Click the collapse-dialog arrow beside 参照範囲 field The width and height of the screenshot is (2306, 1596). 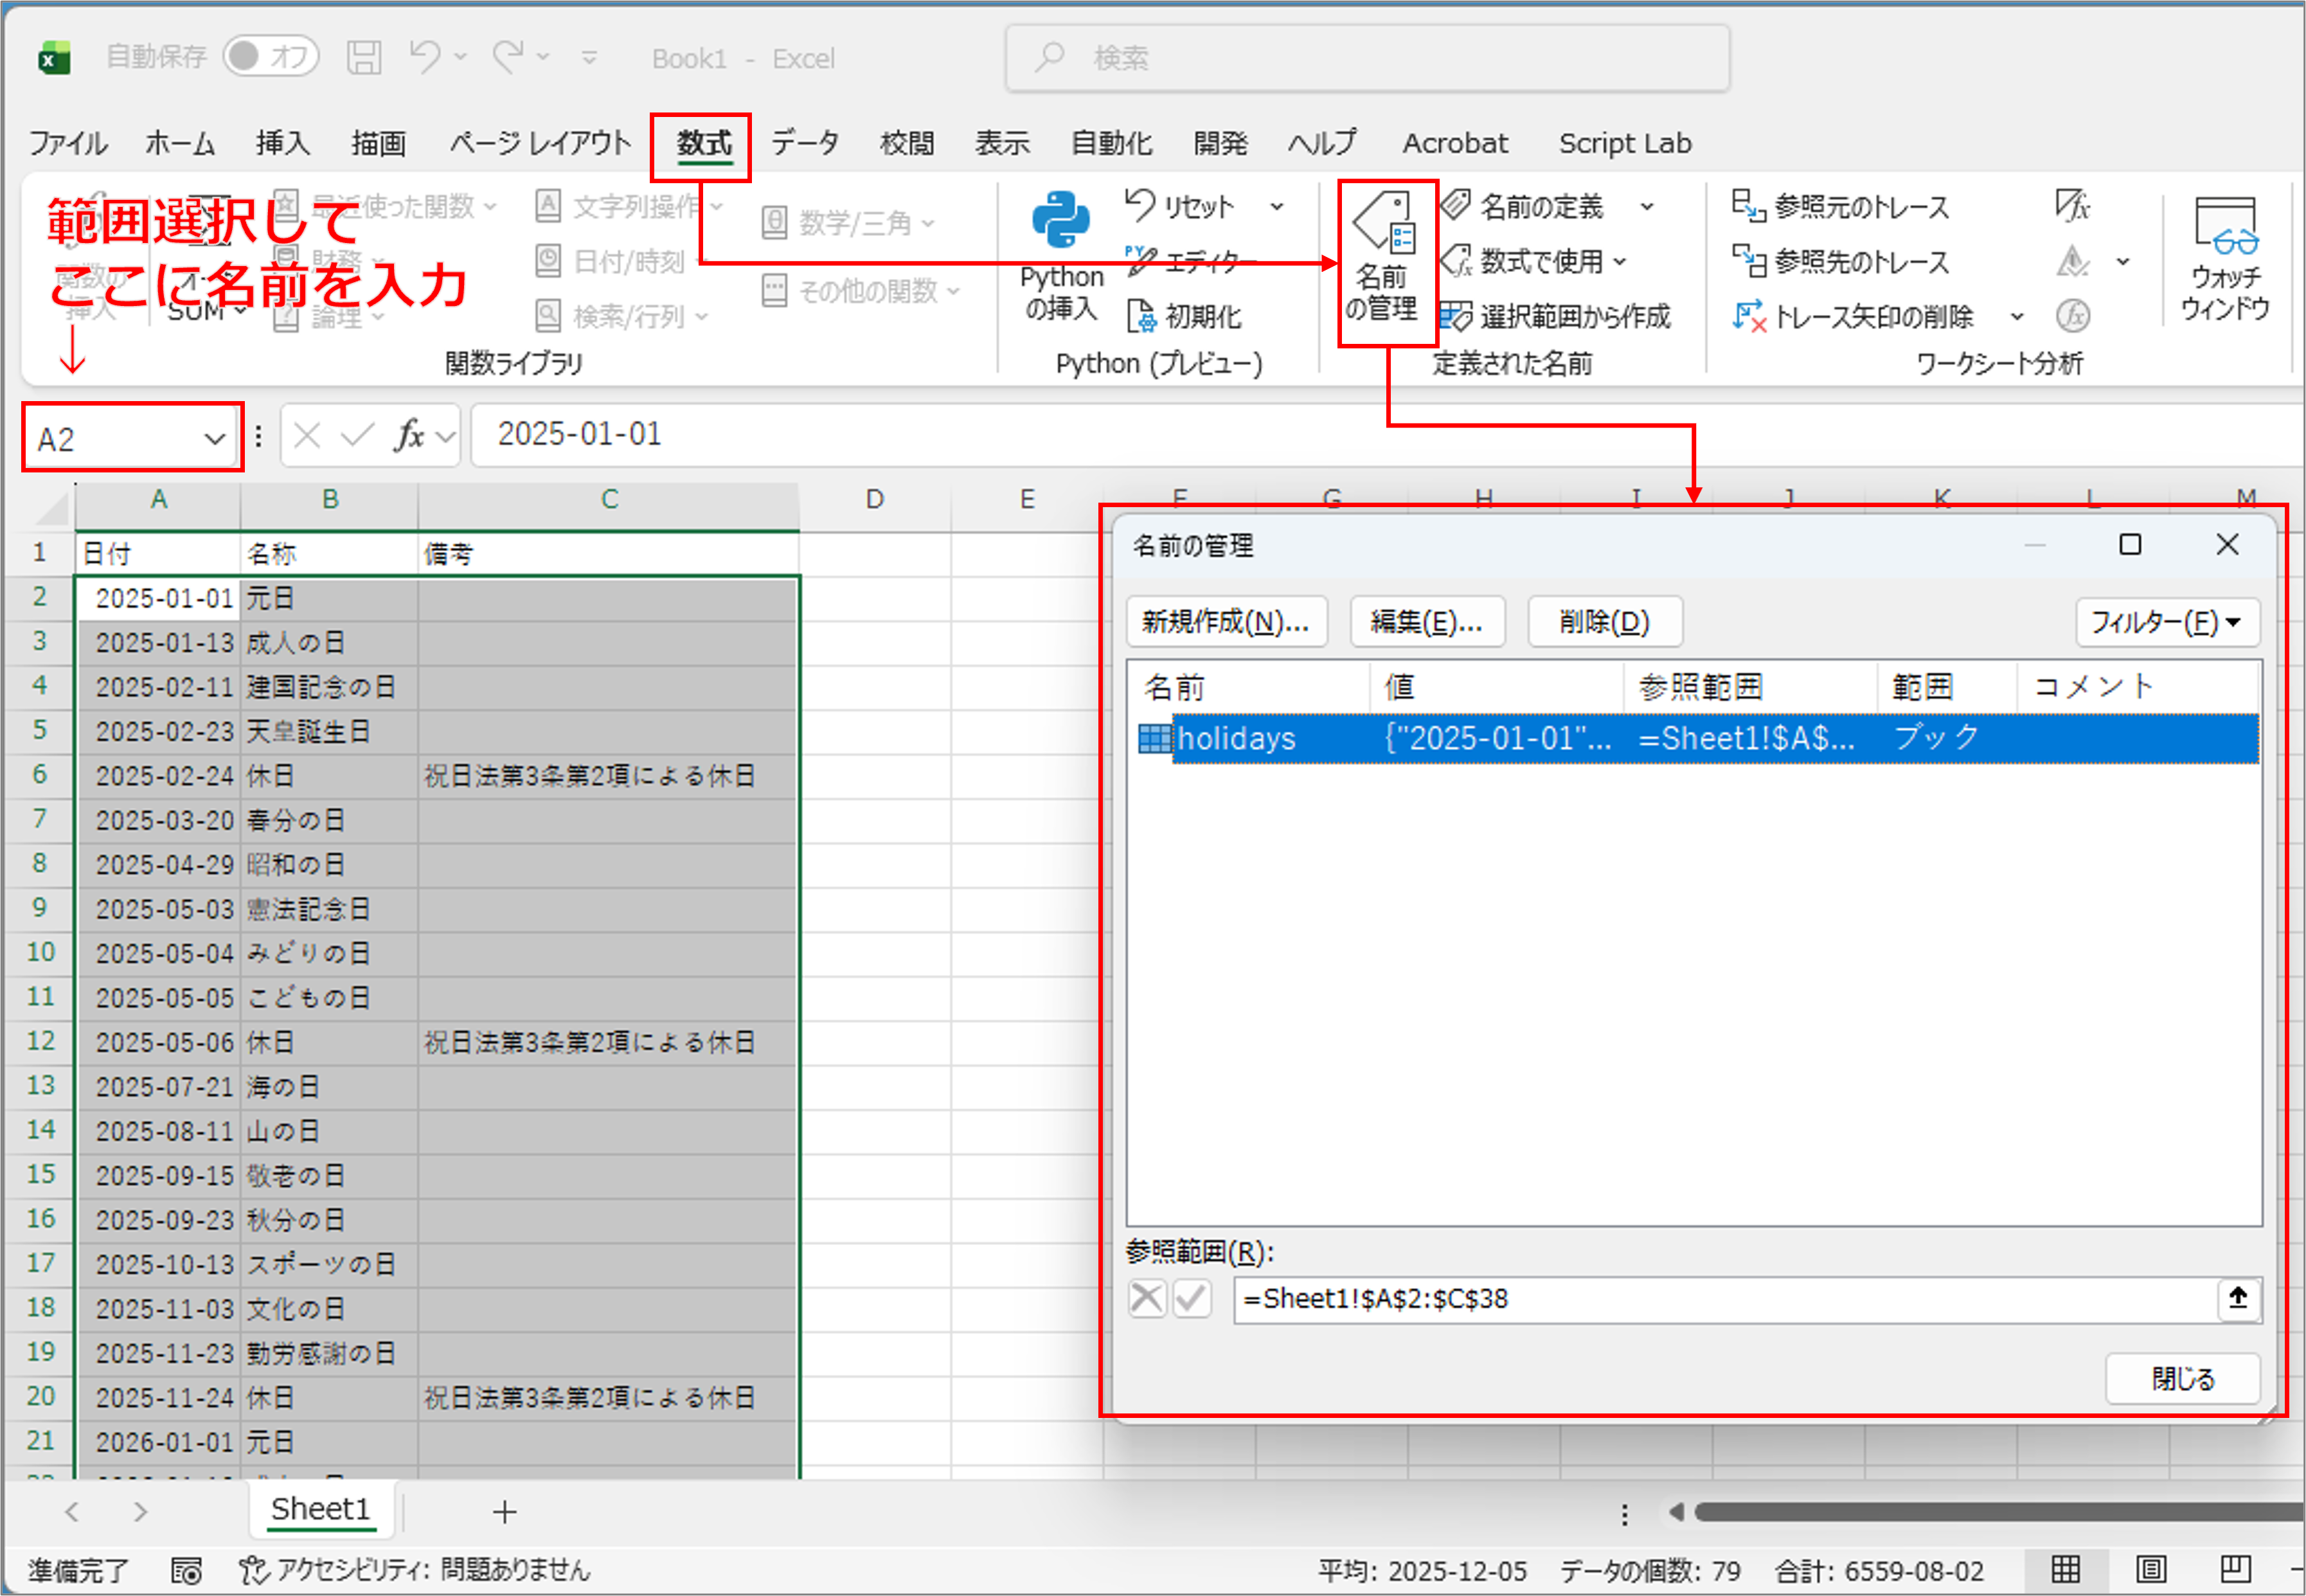click(x=2238, y=1299)
